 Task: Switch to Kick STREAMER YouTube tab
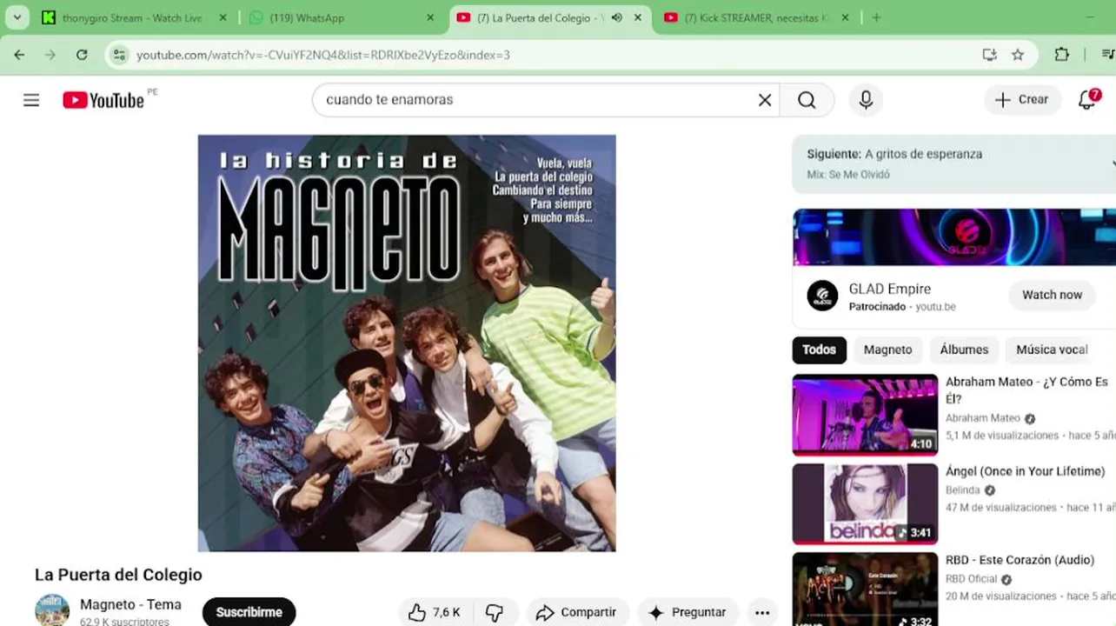click(x=756, y=17)
